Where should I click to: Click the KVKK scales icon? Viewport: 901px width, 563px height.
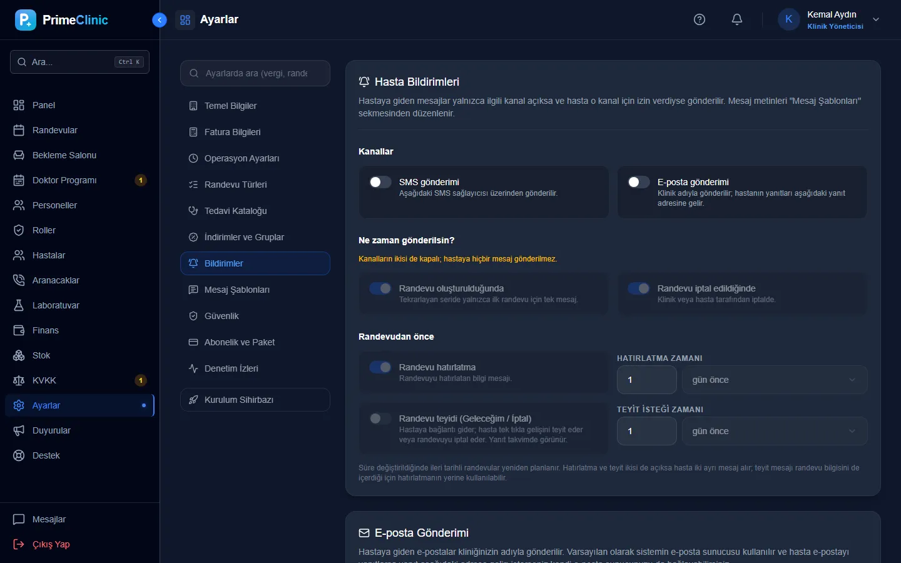19,380
